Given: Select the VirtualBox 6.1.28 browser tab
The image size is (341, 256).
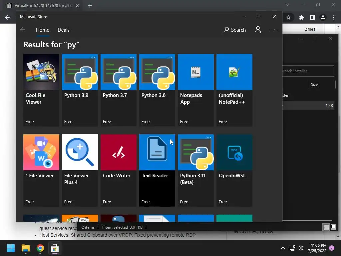Looking at the screenshot, I should pos(43,6).
